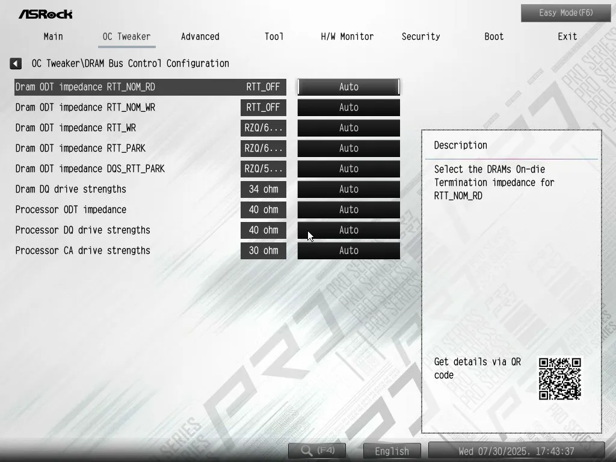Click the 'Get details via QR code' text
Screen dimensions: 616x462
[x=477, y=368]
